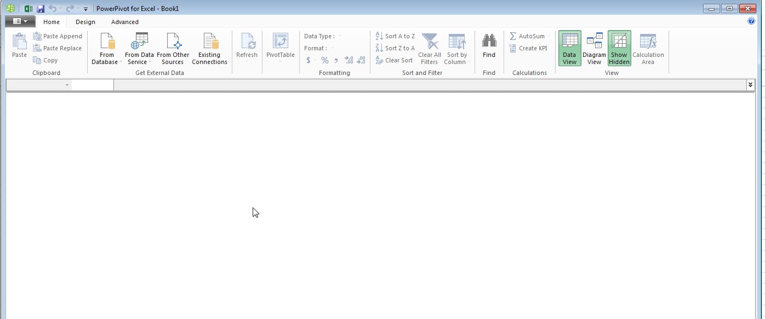Image resolution: width=765 pixels, height=319 pixels.
Task: Toggle the Calculation Area
Action: [648, 49]
